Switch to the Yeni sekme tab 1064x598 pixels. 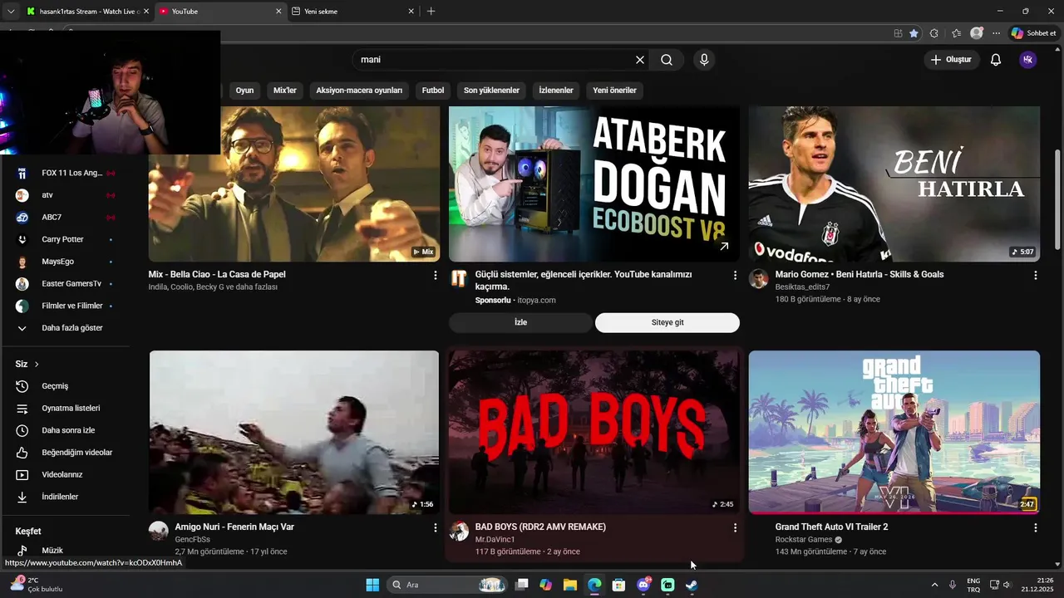(353, 12)
